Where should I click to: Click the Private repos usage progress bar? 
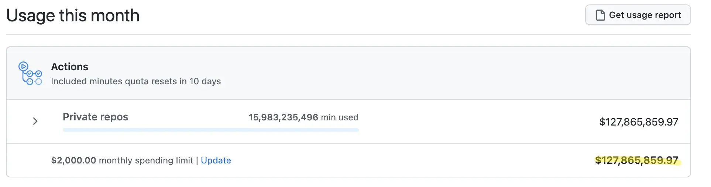pos(211,130)
